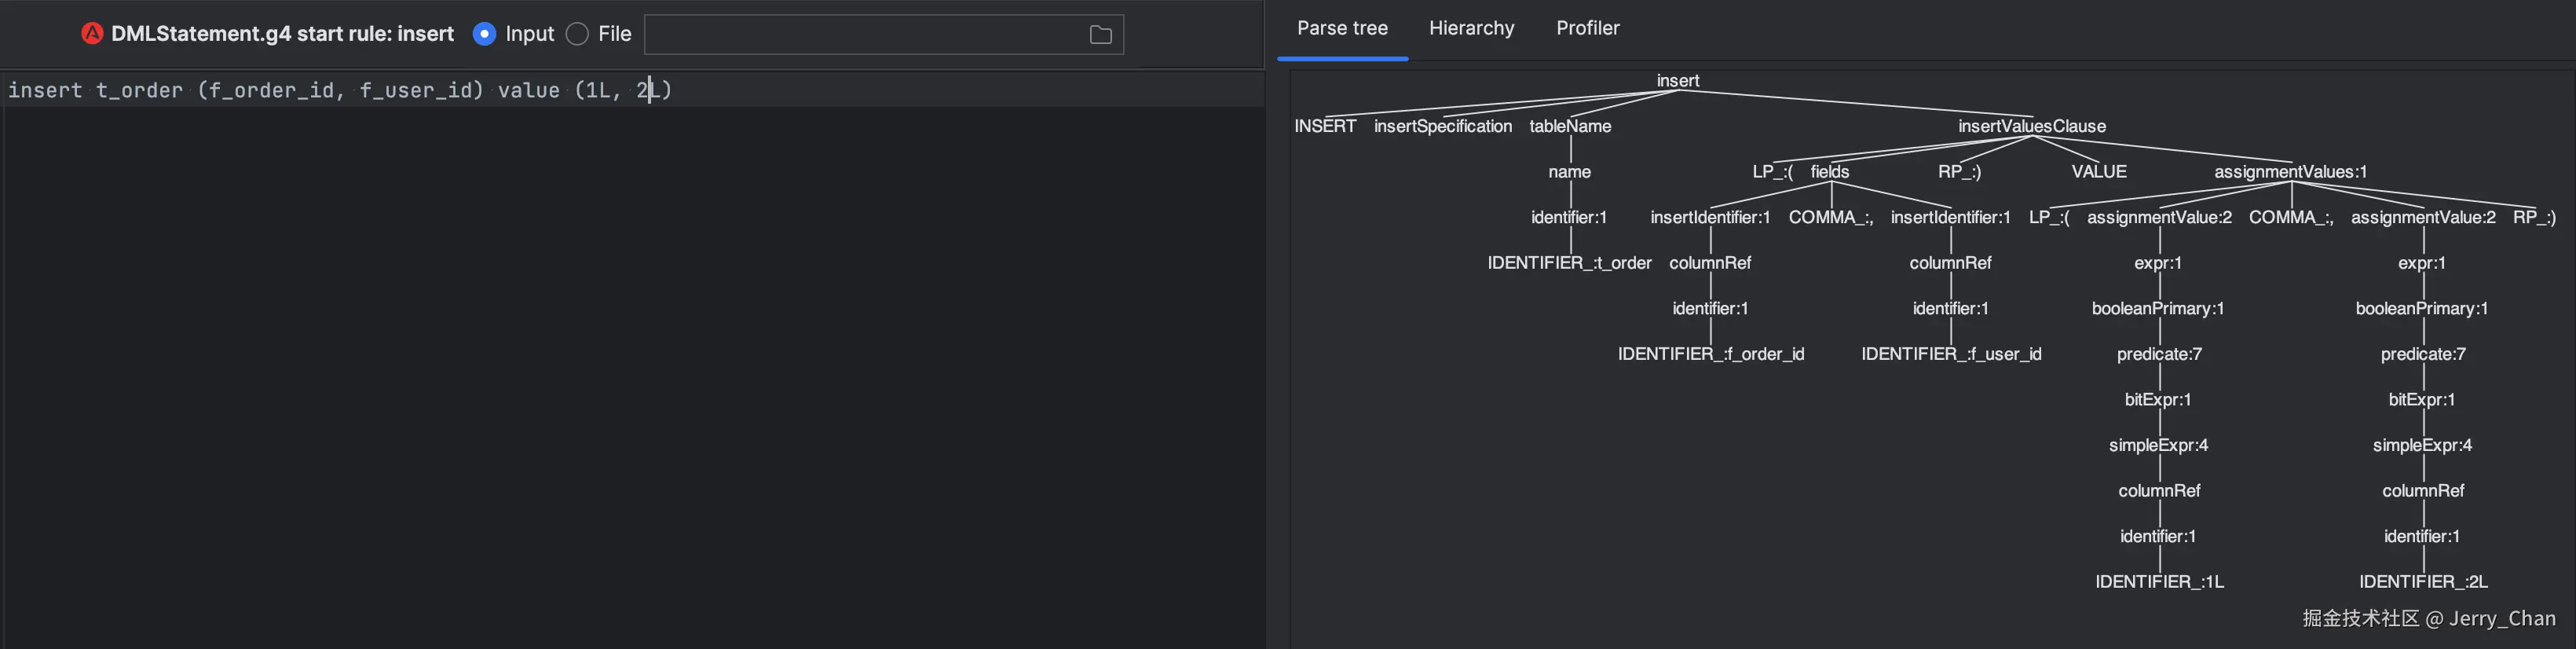Click the IDENTIFIER_:t_order leaf node

[1569, 263]
